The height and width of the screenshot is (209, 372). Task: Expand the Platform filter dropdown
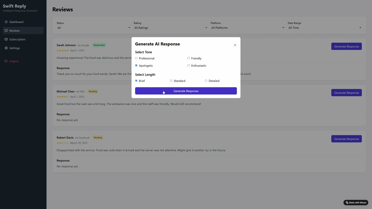click(x=248, y=28)
